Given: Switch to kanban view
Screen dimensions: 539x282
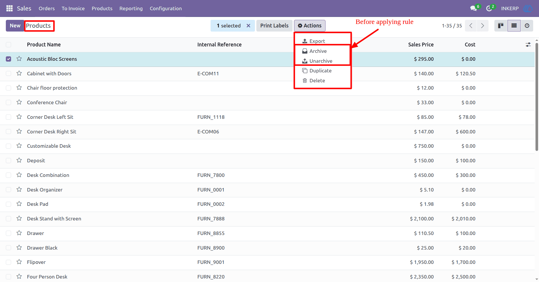Looking at the screenshot, I should pos(501,26).
